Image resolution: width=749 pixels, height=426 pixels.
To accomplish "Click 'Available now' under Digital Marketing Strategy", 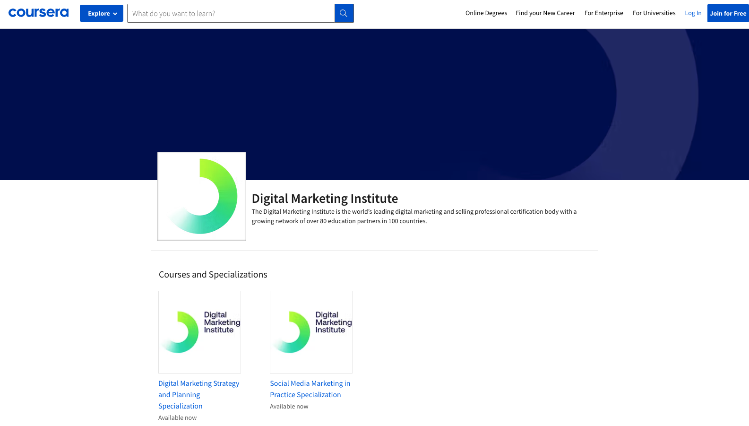I will [x=178, y=418].
